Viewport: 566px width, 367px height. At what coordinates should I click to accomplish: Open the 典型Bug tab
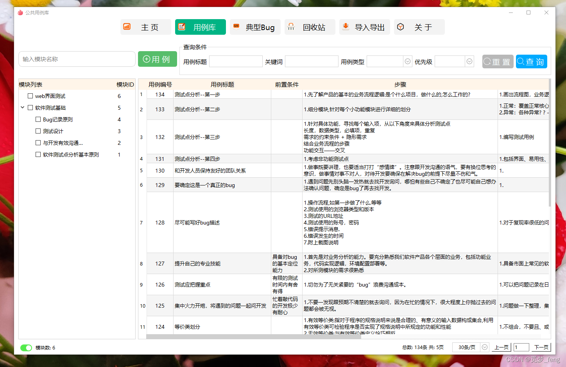click(255, 27)
